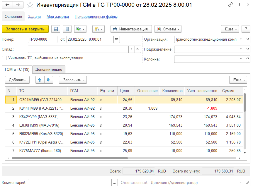Expand the Организация dropdown list
253x188 pixels.
click(241, 39)
